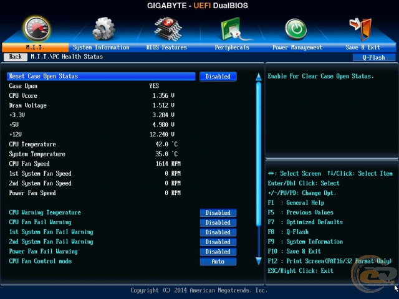Click the F7 Optimized Defaults hint
The height and width of the screenshot is (299, 399).
click(305, 222)
